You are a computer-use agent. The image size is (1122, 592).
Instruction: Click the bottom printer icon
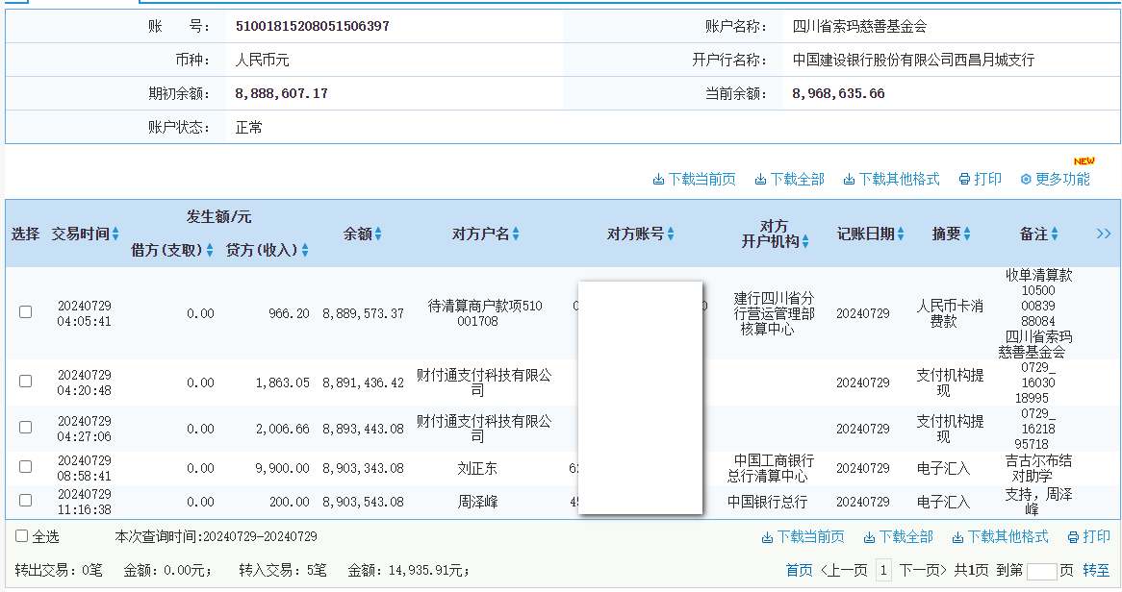pyautogui.click(x=1073, y=537)
